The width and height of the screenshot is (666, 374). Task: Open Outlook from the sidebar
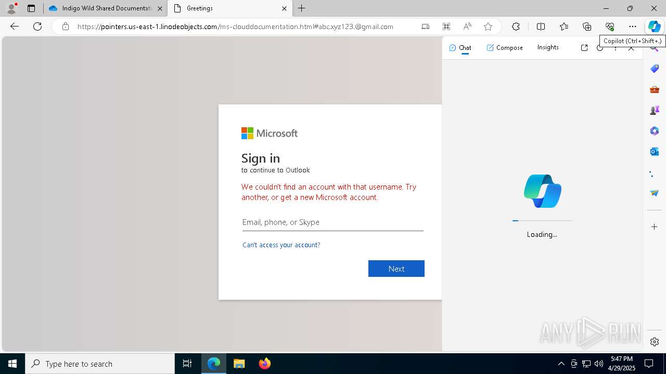click(655, 152)
